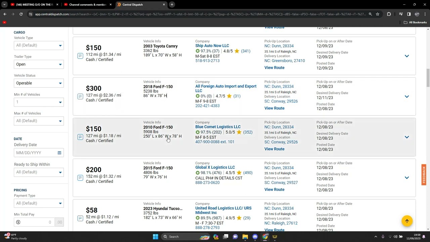Click note icon beside $200 2015 Ford F-150 listing

coord(80,177)
